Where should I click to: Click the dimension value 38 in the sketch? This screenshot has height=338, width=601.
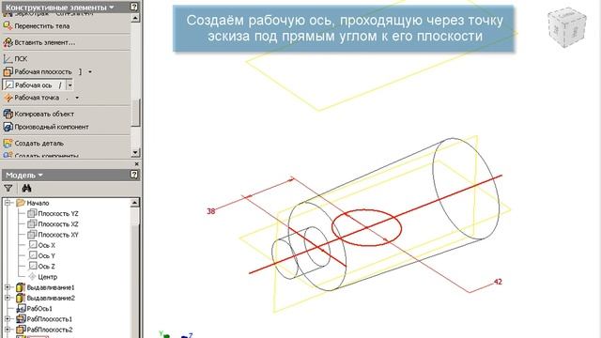(x=210, y=211)
